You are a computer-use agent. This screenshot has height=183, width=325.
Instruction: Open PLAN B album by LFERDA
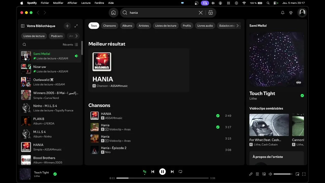click(51, 121)
